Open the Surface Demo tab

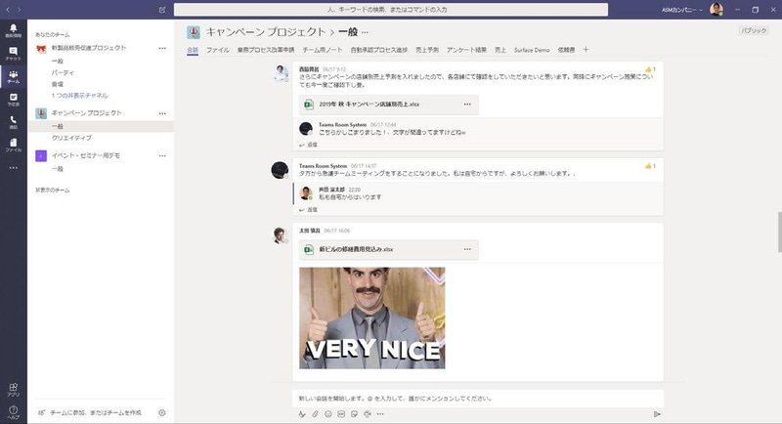[532, 50]
